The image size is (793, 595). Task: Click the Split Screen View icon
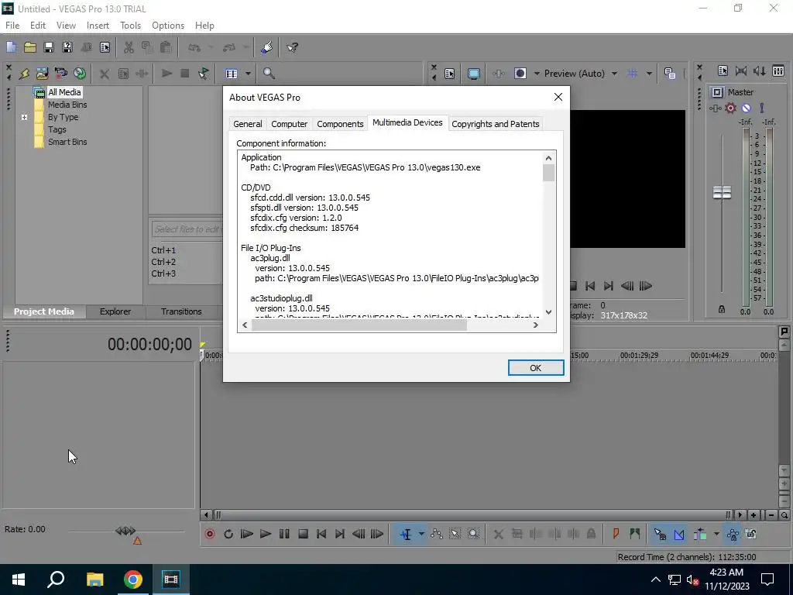point(520,74)
